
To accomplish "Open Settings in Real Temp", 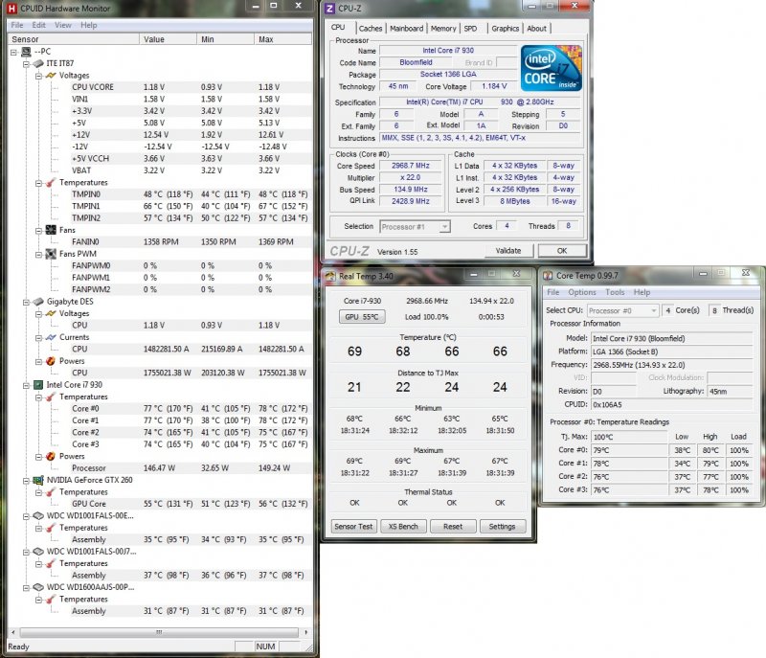I will click(x=502, y=526).
